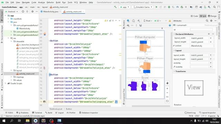Open Windows Start menu

(4, 121)
